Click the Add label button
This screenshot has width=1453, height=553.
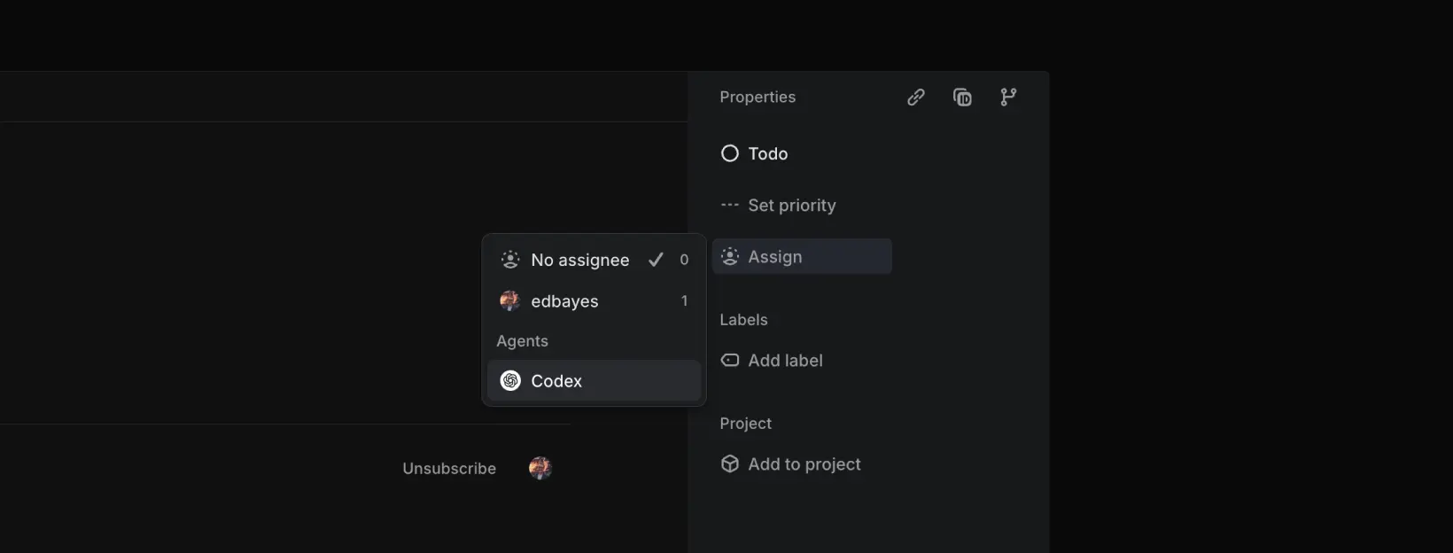(785, 361)
